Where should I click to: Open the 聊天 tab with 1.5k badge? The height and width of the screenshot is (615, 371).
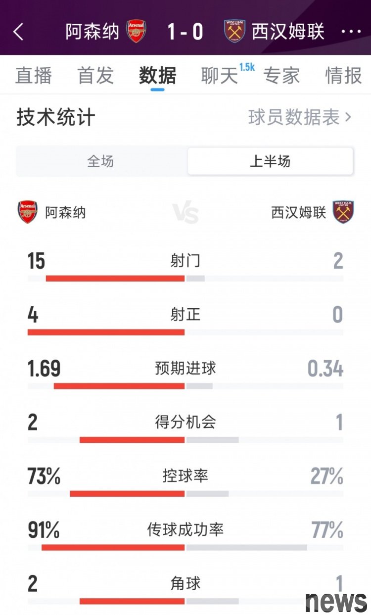point(220,76)
